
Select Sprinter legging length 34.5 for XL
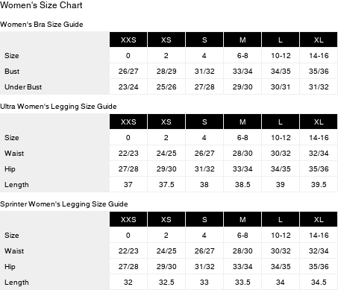(x=319, y=283)
